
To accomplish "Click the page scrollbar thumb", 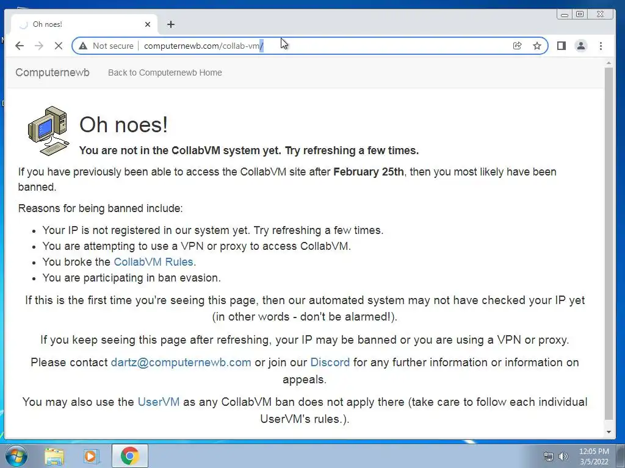I will tap(609, 243).
